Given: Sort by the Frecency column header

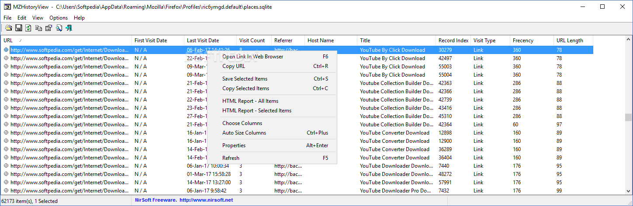Looking at the screenshot, I should point(523,41).
